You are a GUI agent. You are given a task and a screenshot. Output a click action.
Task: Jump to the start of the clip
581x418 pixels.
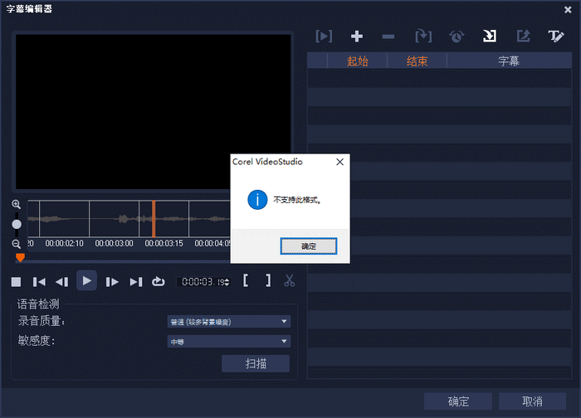point(39,281)
